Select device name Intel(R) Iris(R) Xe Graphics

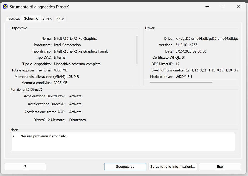click(75, 39)
